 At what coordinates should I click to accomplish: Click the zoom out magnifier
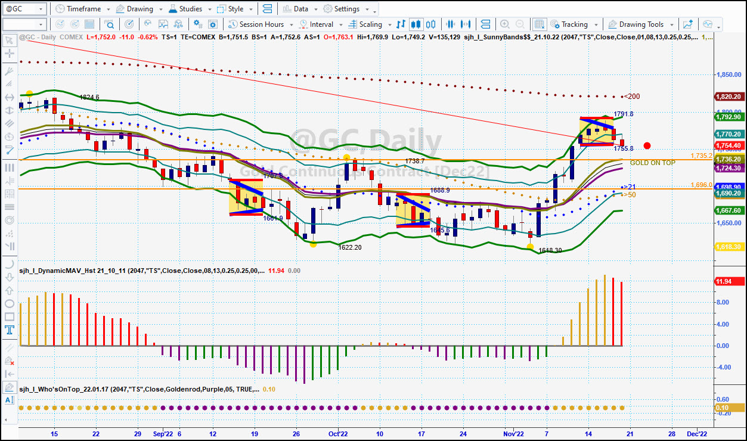point(520,24)
